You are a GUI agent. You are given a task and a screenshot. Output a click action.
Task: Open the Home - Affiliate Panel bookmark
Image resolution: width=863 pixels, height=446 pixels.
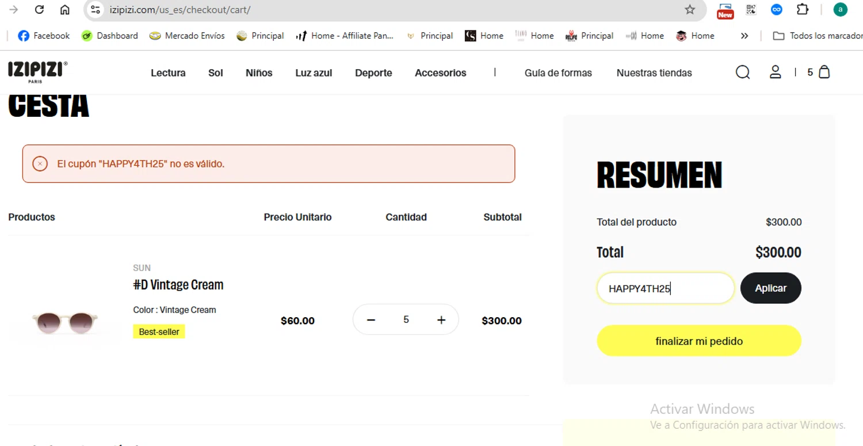(345, 36)
